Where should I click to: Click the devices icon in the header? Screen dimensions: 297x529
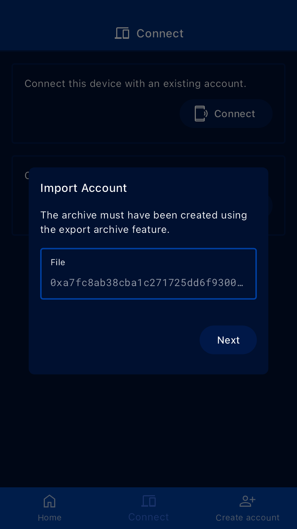[122, 33]
